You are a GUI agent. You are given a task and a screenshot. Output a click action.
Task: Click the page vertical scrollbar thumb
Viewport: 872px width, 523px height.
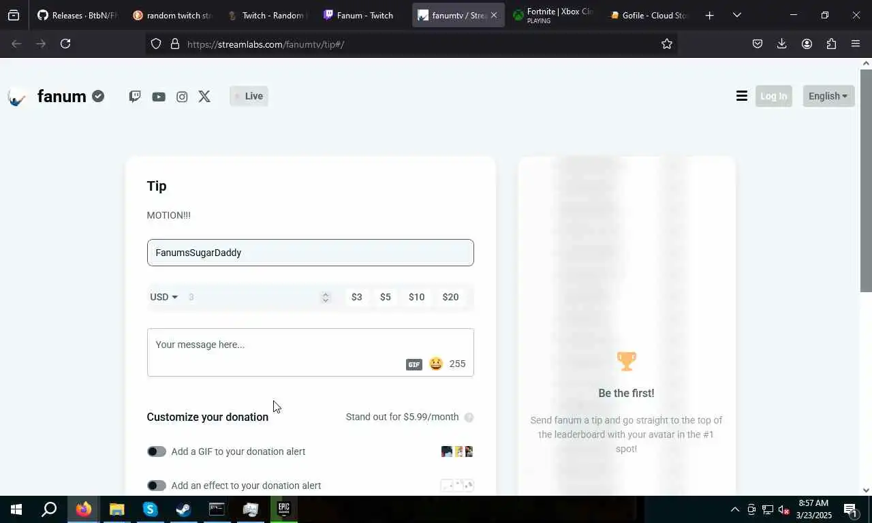pos(866,180)
